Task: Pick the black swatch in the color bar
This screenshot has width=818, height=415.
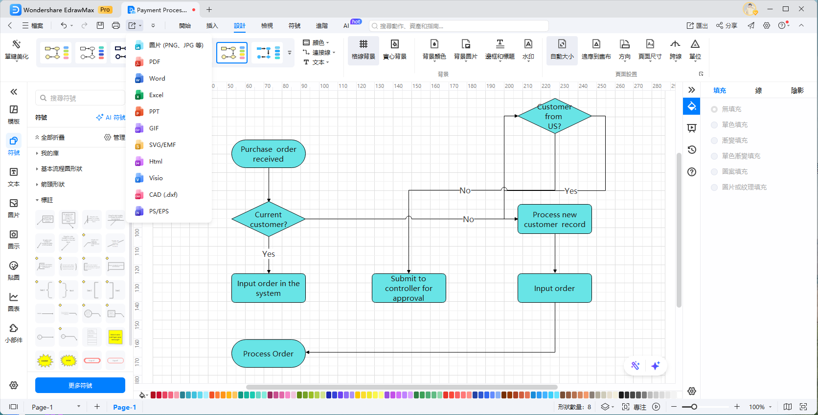Action: (x=621, y=395)
